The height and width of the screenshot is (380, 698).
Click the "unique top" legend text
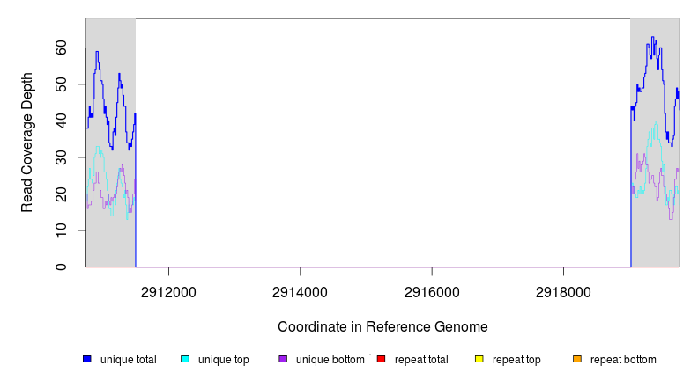[x=224, y=360]
